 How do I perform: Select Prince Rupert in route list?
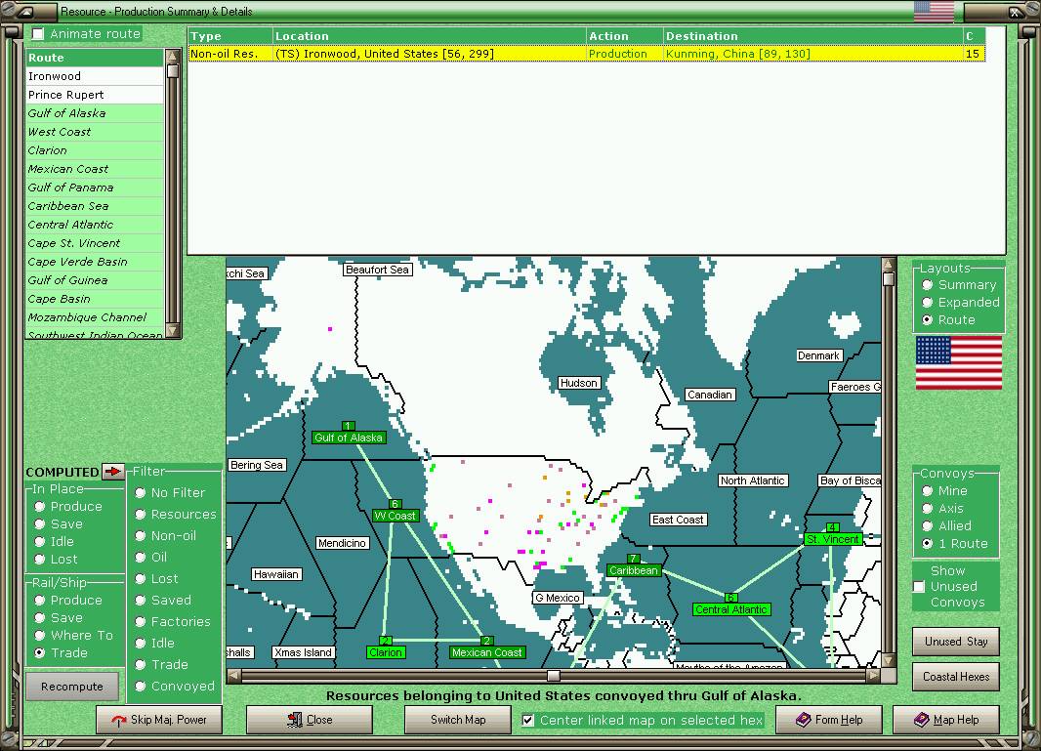[95, 95]
